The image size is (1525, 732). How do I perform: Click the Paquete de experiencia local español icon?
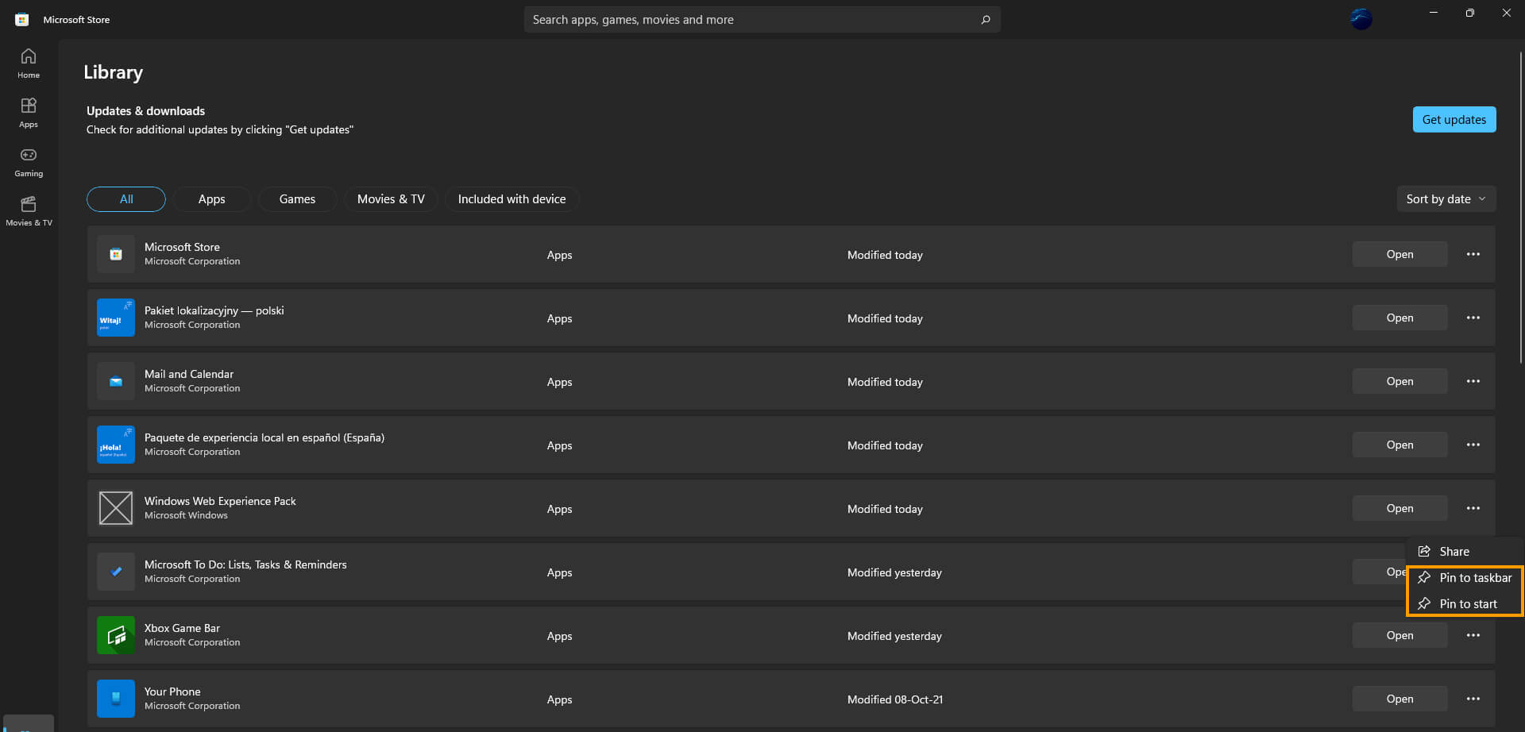click(x=116, y=445)
